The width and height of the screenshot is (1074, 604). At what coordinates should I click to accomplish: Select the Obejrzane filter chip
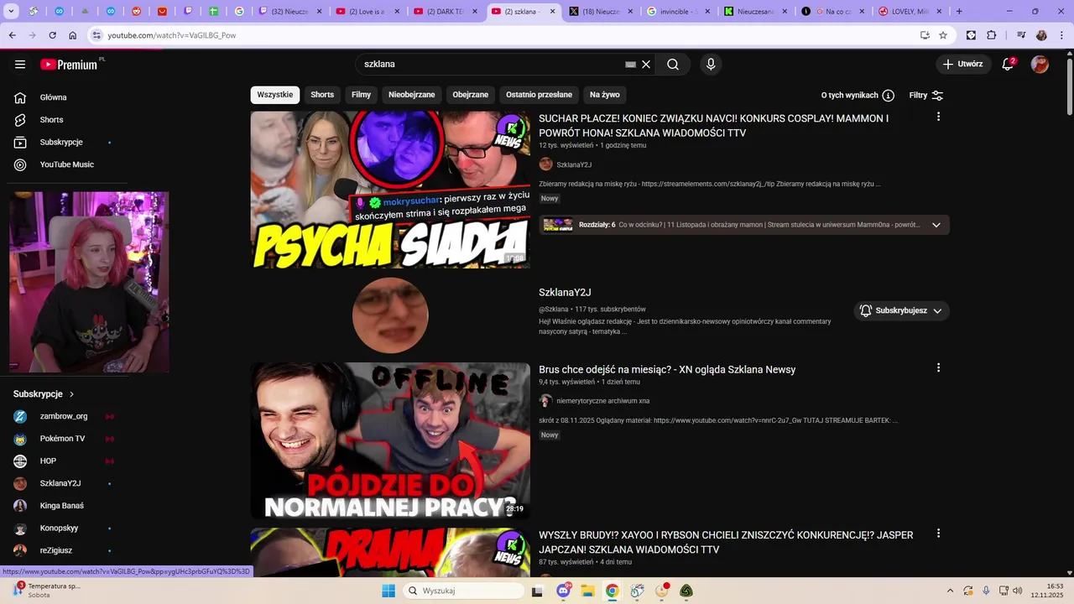470,95
